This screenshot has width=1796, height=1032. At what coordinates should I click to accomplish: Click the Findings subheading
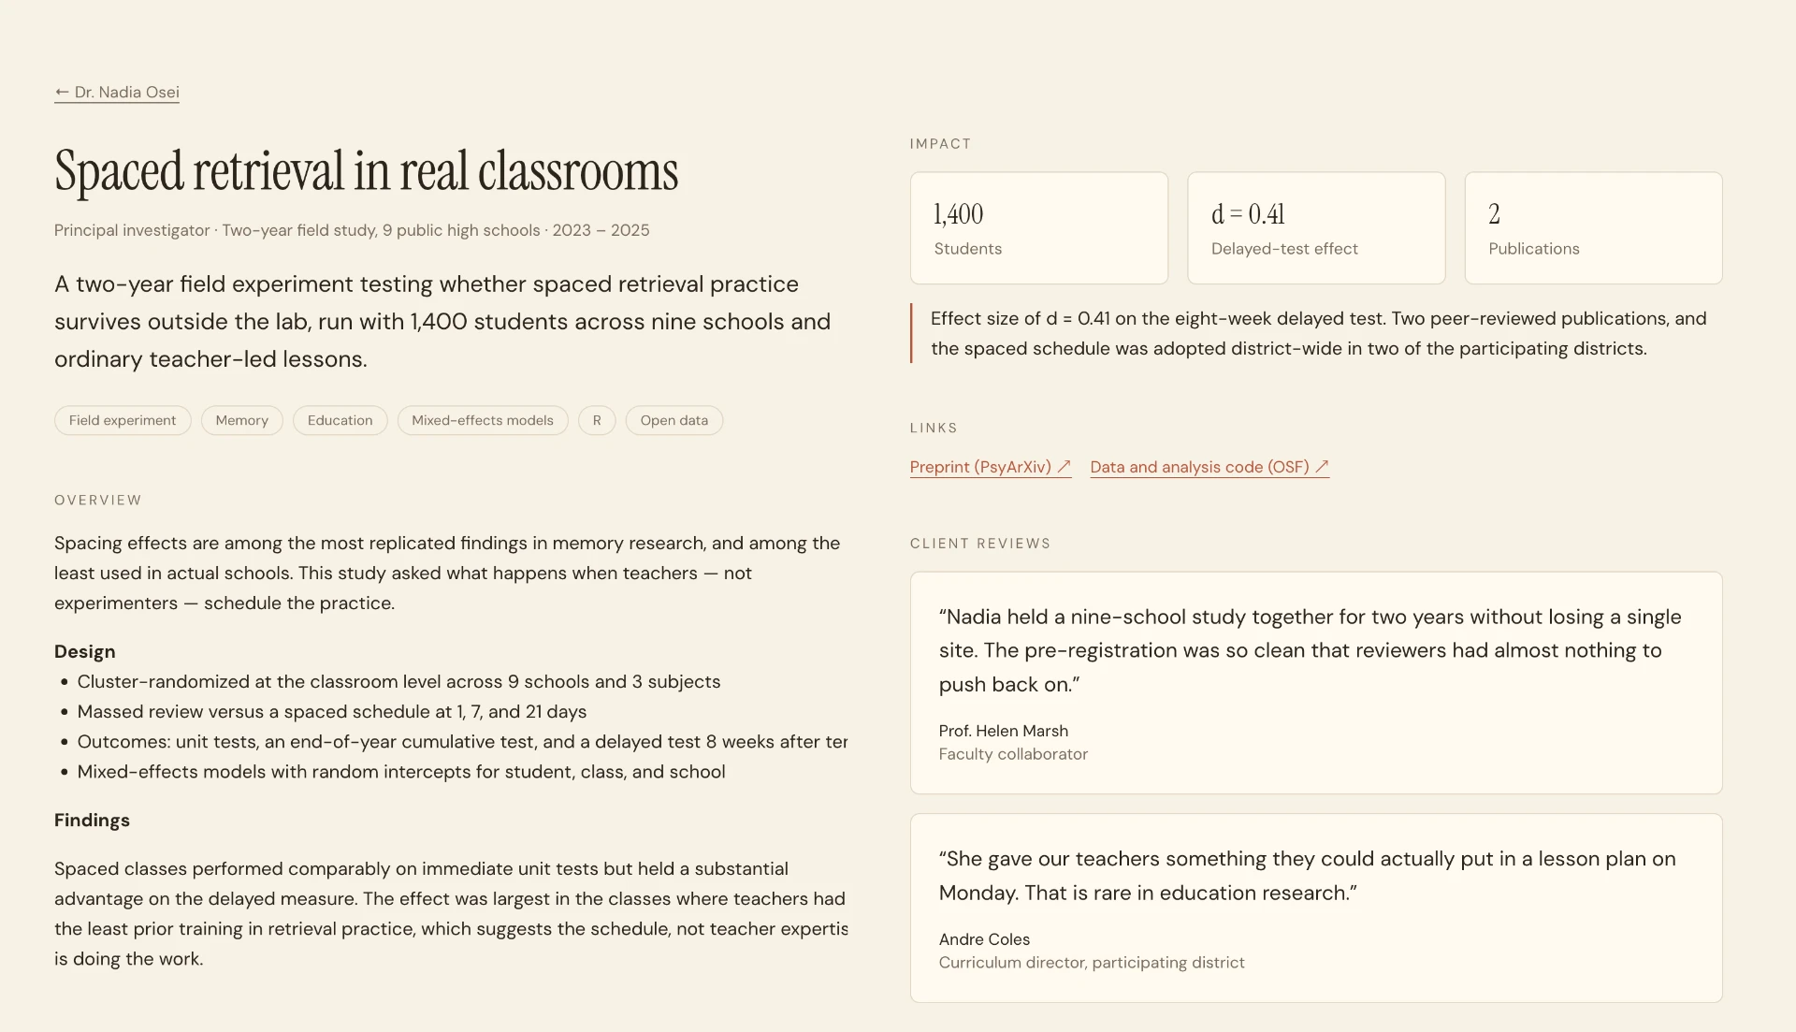point(92,821)
